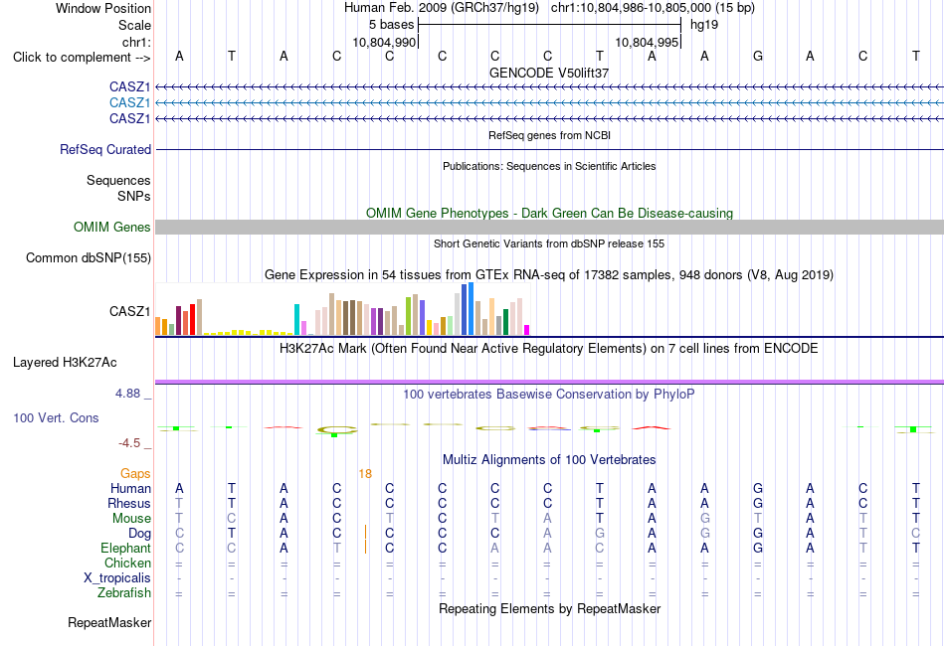The height and width of the screenshot is (646, 945).
Task: Click the PhyloP Basewise Conservation title
Action: (x=549, y=395)
